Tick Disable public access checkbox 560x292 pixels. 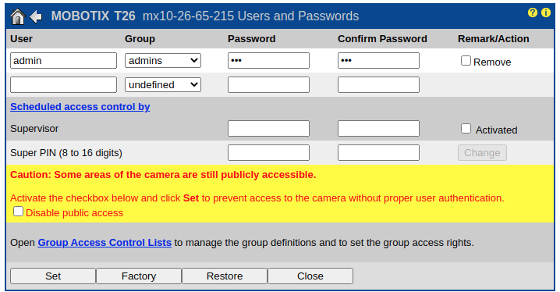tap(18, 212)
